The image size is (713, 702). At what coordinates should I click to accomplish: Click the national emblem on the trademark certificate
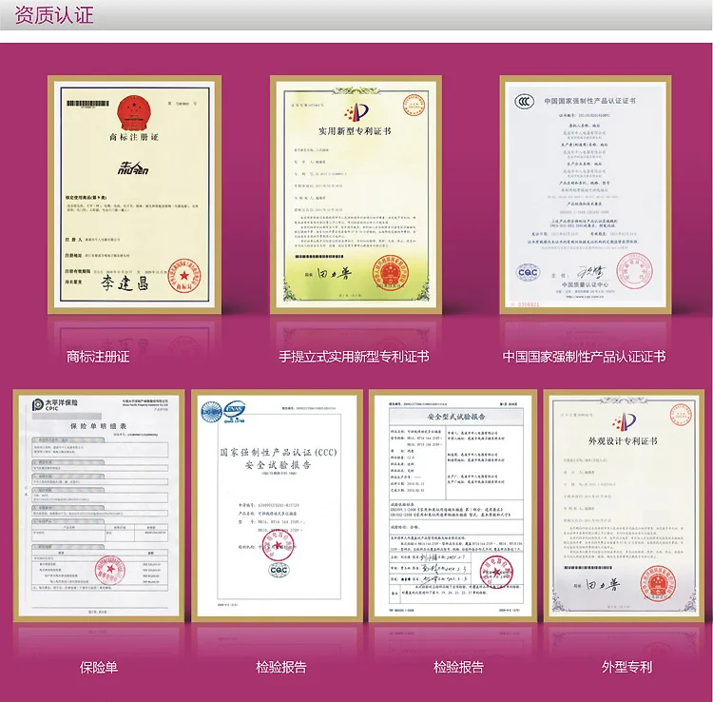click(134, 113)
